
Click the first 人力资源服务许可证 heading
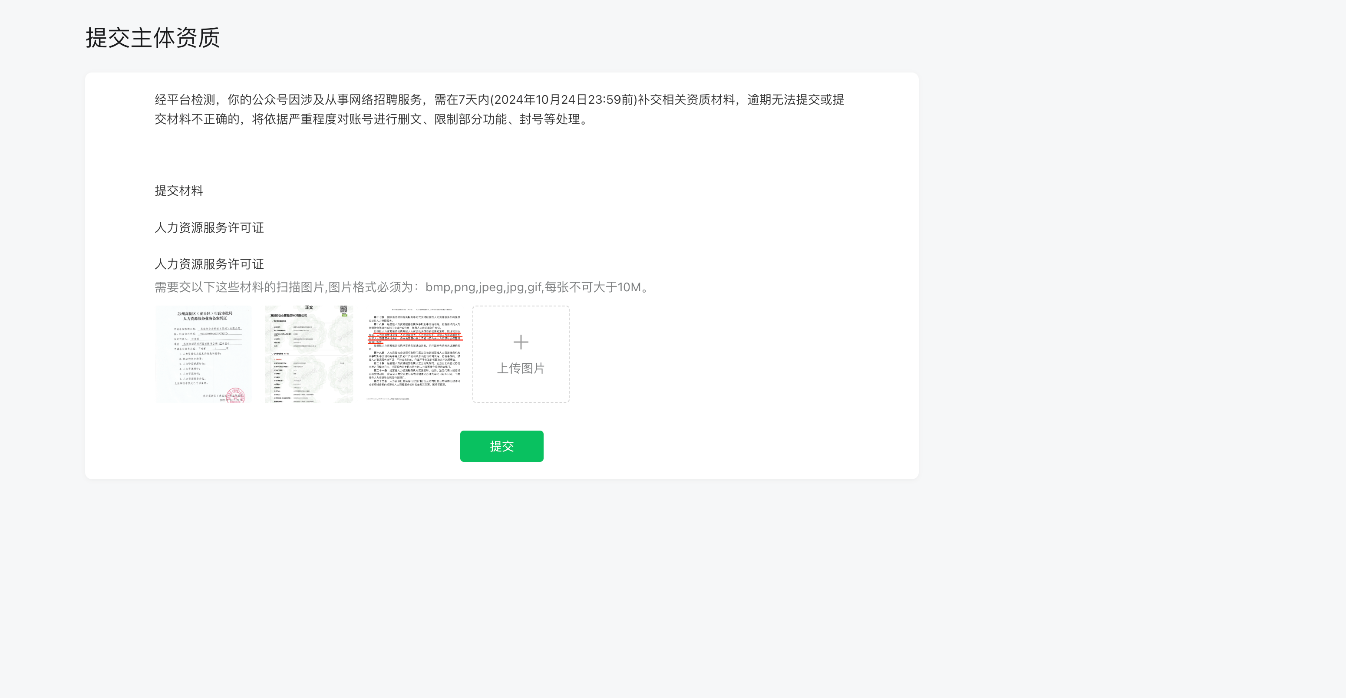209,227
